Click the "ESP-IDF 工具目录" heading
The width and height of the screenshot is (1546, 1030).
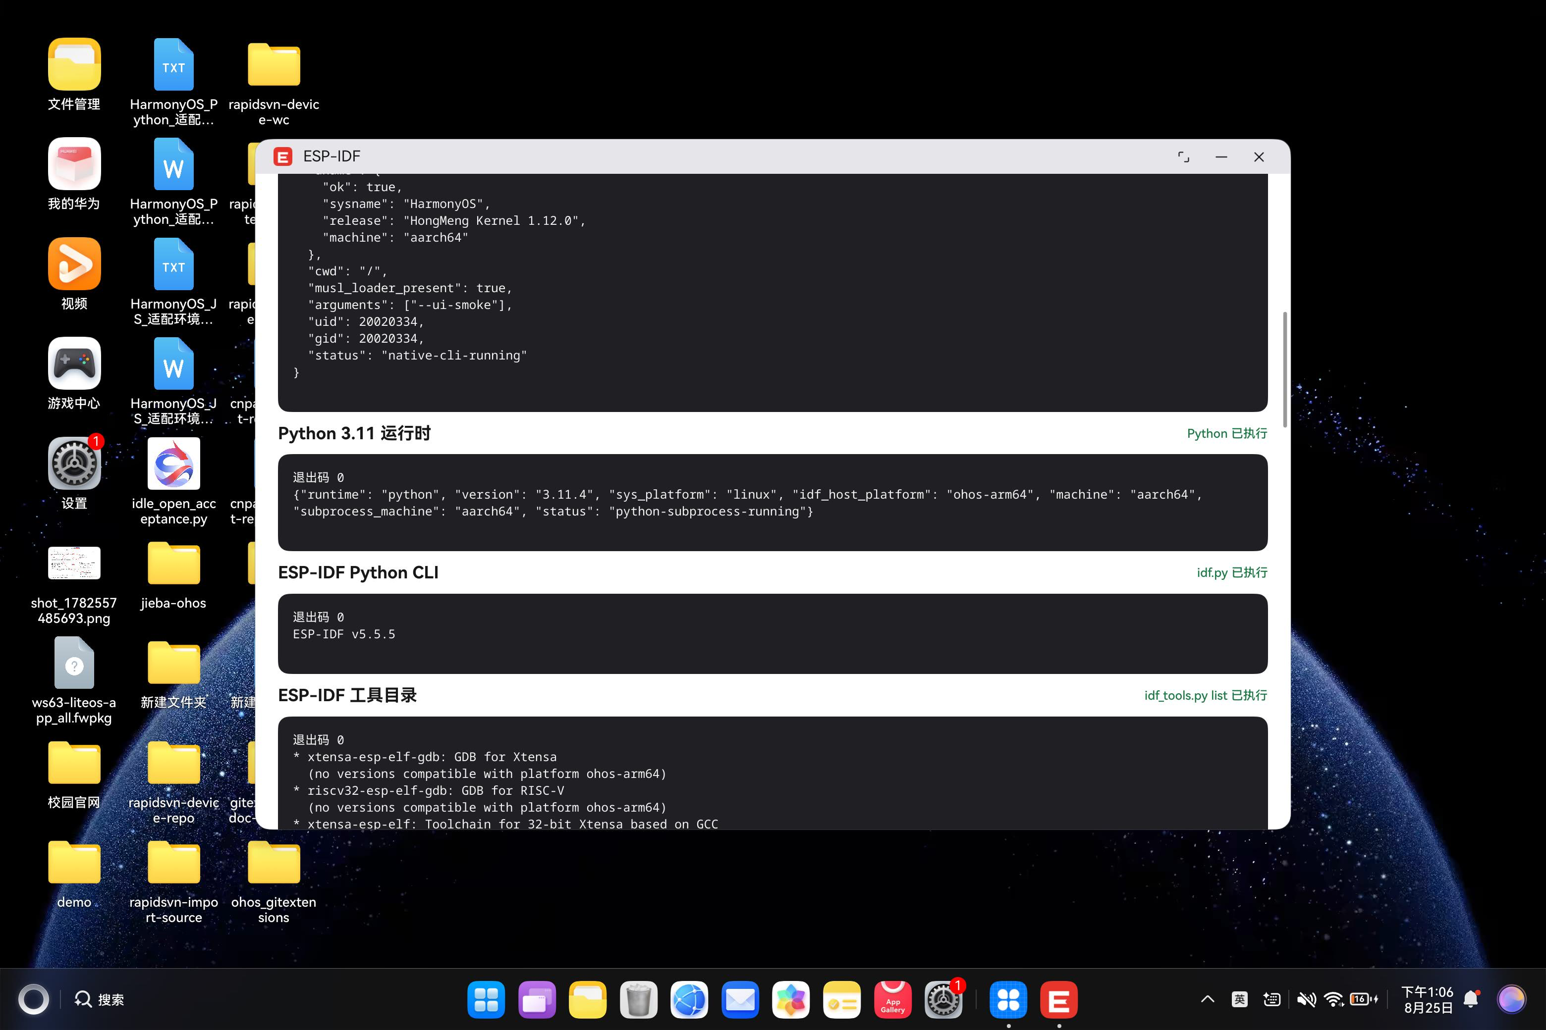click(347, 696)
